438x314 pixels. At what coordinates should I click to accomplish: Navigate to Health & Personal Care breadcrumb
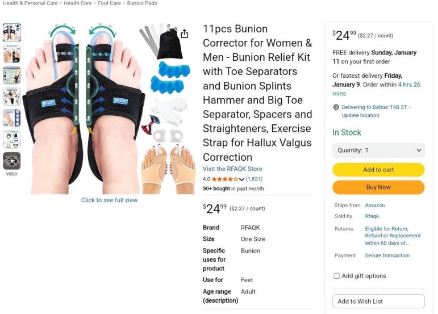[30, 3]
